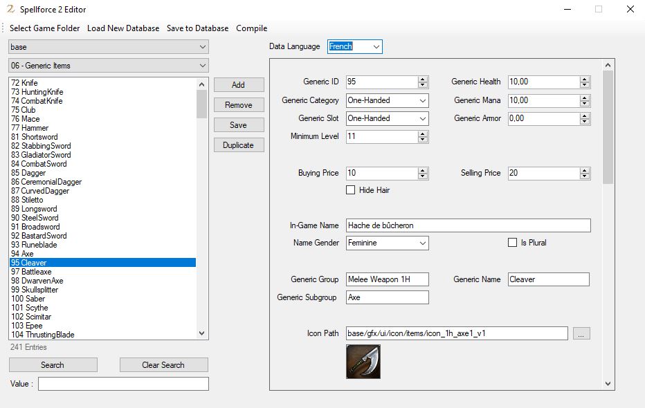The height and width of the screenshot is (408, 645).
Task: Click the In-Game Name text field
Action: 468,225
